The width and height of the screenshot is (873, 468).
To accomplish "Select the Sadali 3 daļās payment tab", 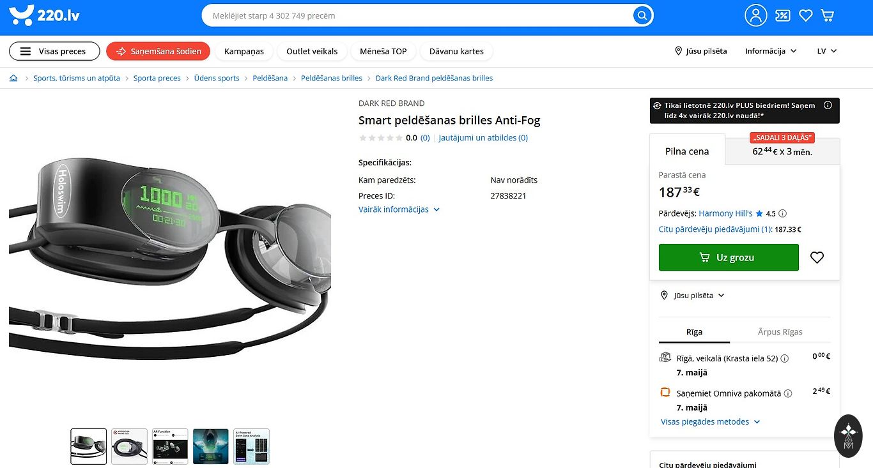I will [782, 151].
